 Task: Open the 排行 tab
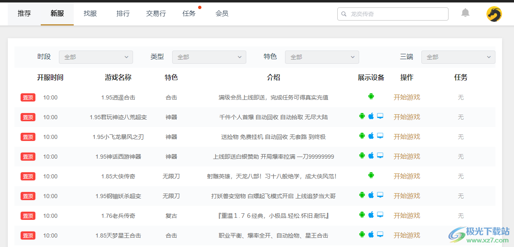tap(123, 14)
